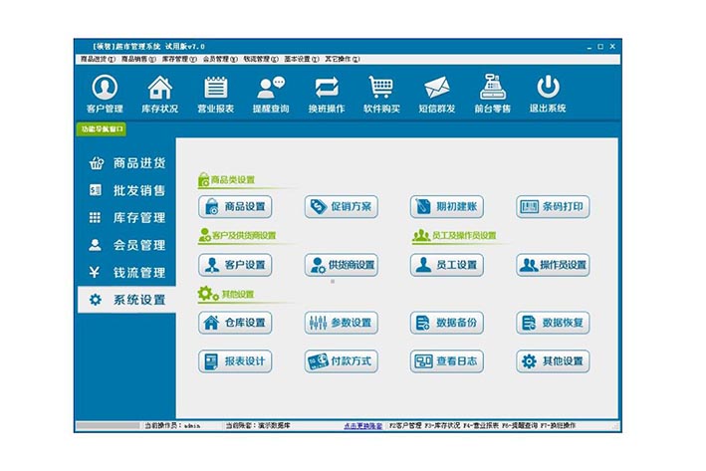Open the 查看日志 button
Screen dimensions: 706x471
pos(447,361)
